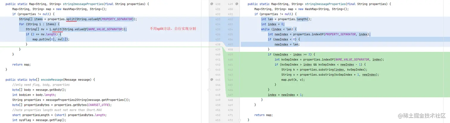Click '//note properties length must not more than Short.MAX' comment
The width and height of the screenshot is (450, 123).
coord(57,110)
